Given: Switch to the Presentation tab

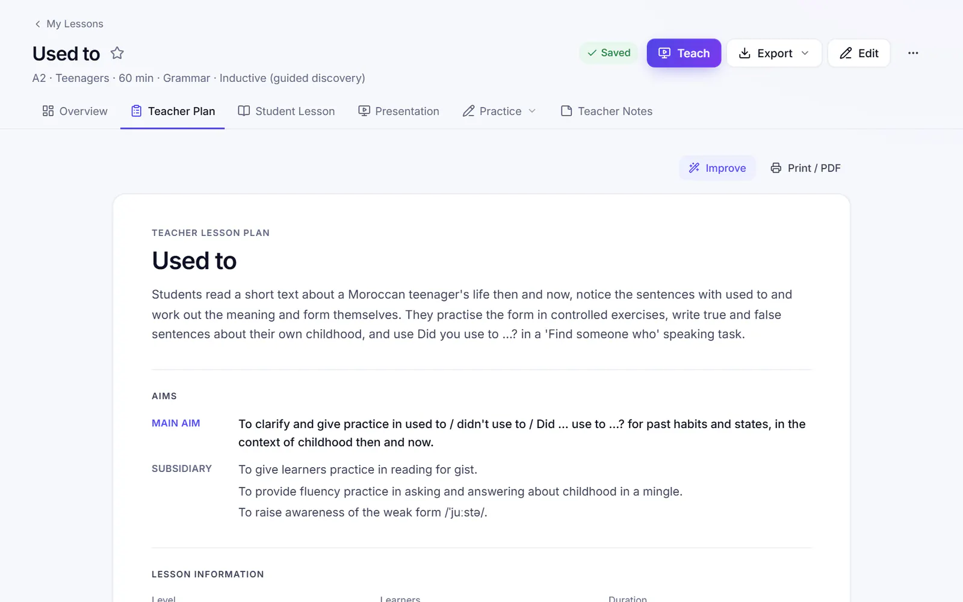Looking at the screenshot, I should tap(399, 111).
